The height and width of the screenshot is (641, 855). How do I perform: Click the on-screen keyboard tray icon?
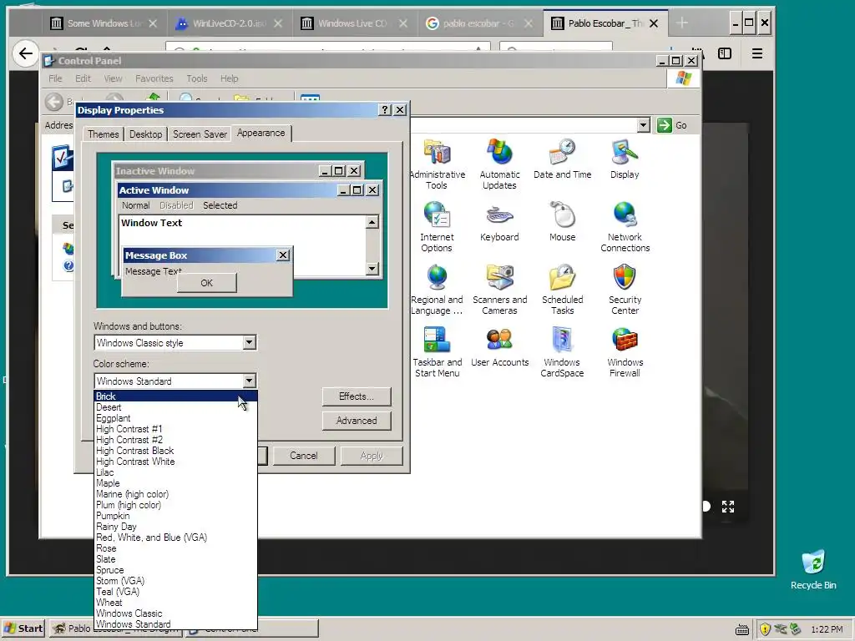click(742, 630)
